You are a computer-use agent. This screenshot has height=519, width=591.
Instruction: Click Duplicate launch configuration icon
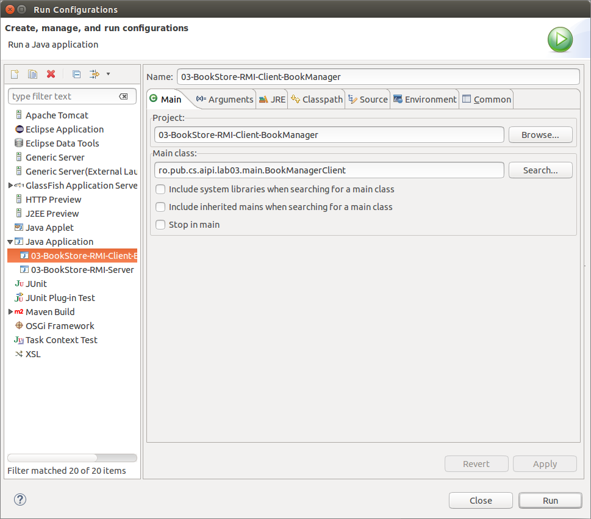pos(33,74)
